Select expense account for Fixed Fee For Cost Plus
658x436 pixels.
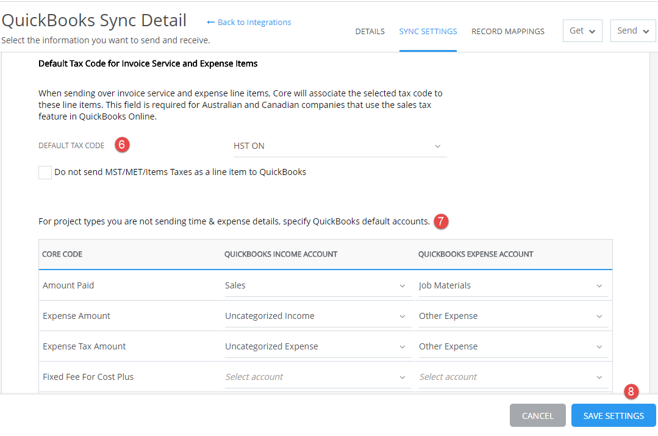513,377
